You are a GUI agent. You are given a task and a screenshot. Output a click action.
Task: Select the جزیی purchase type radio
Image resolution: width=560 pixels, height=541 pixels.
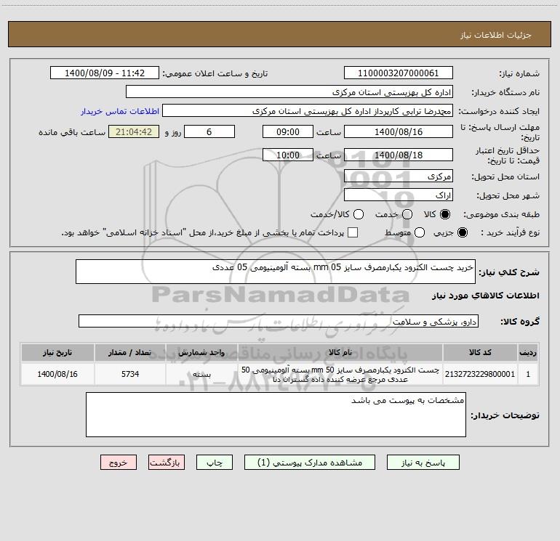point(463,232)
